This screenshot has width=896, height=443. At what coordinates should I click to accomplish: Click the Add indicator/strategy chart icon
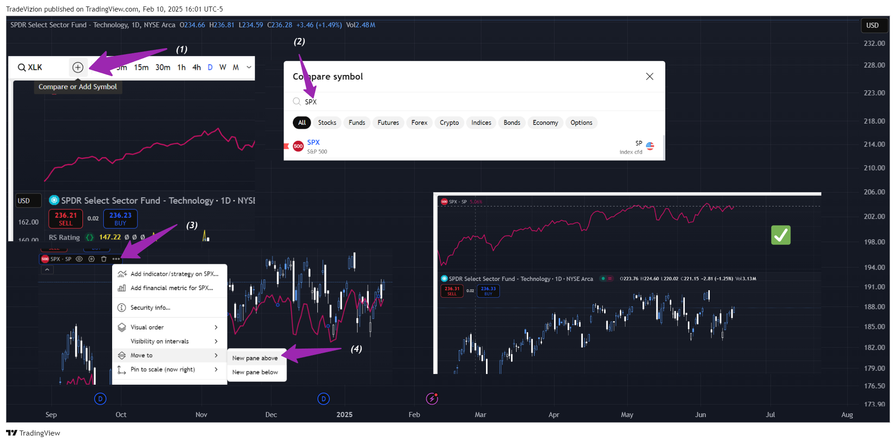coord(122,274)
